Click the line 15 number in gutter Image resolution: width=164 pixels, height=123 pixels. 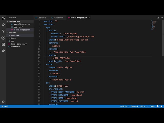(x=39, y=64)
